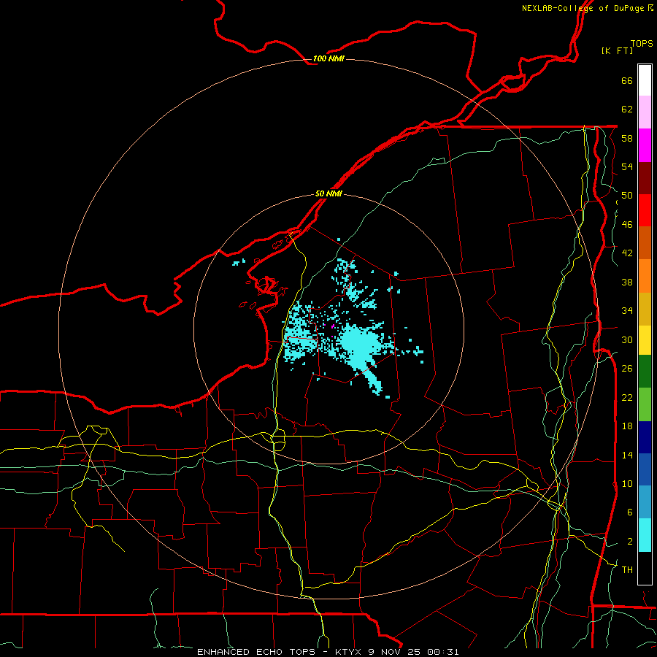Click the "KTYX" radar site identifier
This screenshot has height=657, width=657.
pos(347,652)
